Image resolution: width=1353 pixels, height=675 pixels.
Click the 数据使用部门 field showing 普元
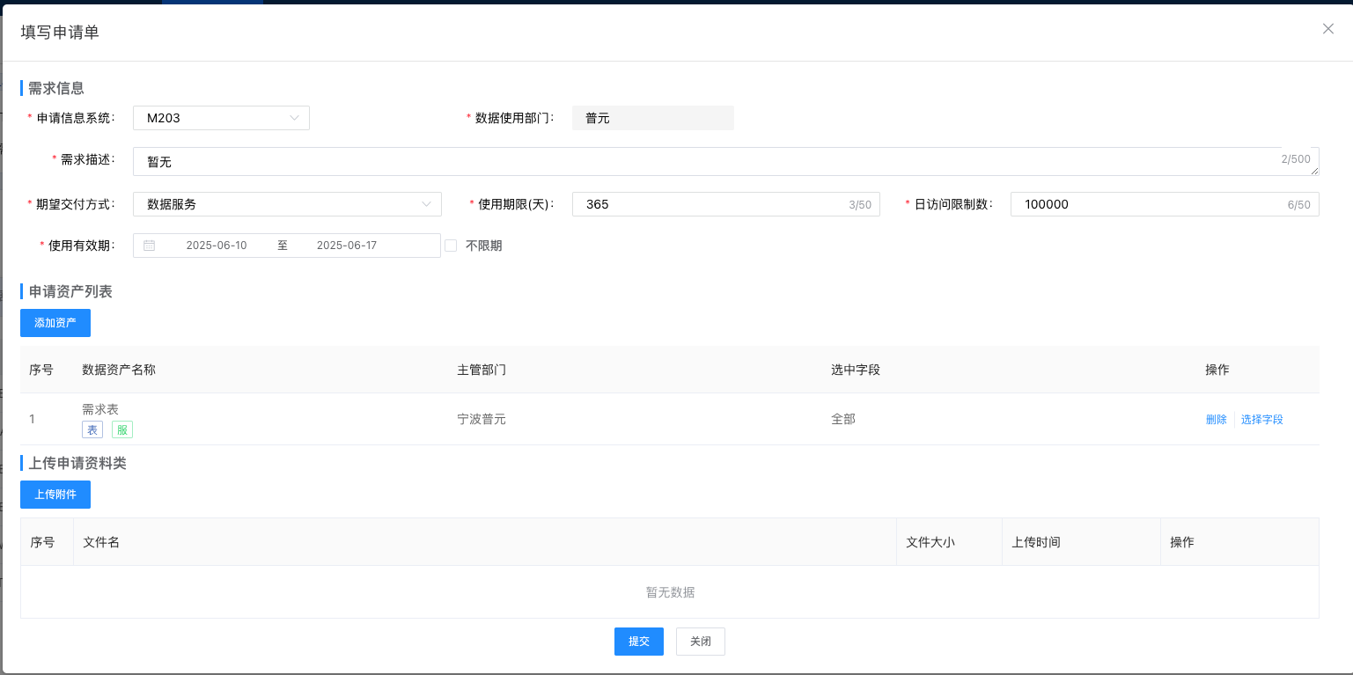pos(652,117)
